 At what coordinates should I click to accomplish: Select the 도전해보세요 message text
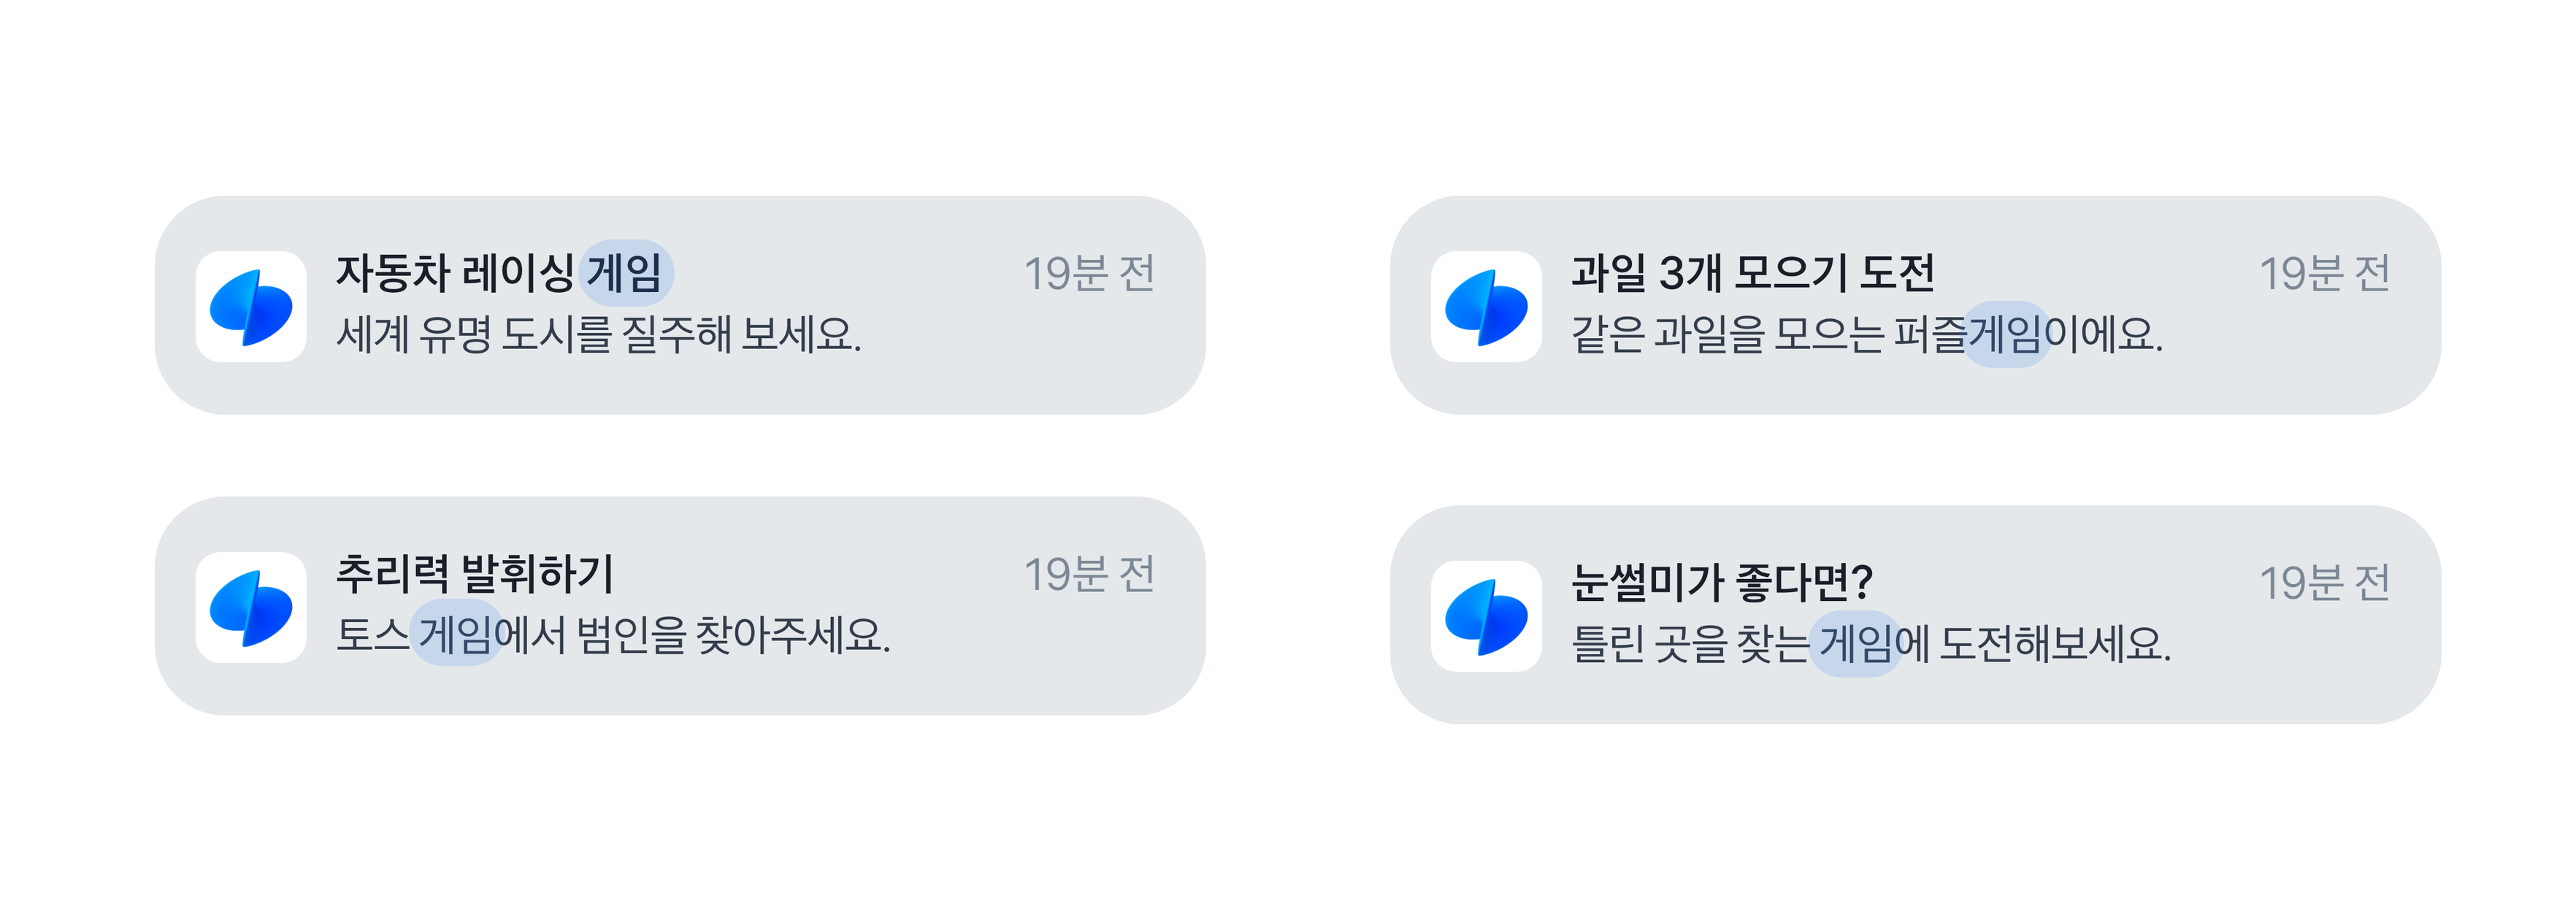[x=2054, y=643]
